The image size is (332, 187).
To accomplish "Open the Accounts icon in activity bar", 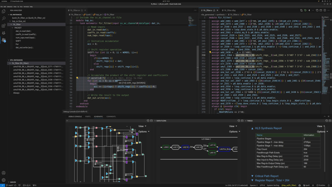I will [4, 173].
